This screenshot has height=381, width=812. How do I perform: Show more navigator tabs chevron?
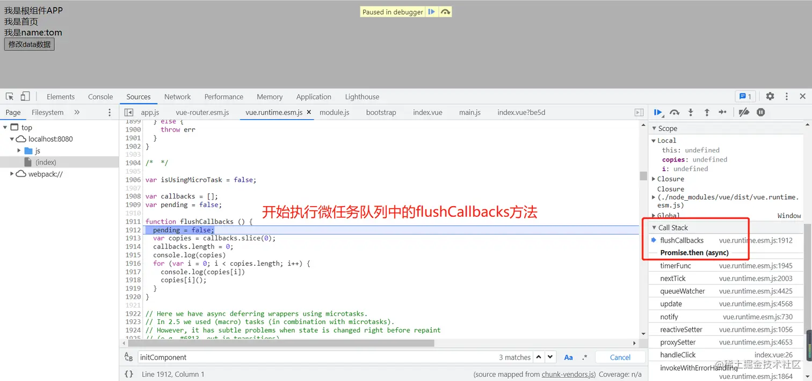coord(77,112)
